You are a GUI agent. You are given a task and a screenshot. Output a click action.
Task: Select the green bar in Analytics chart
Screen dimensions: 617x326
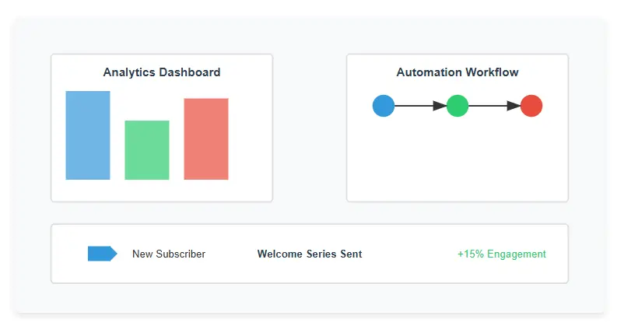(x=147, y=150)
